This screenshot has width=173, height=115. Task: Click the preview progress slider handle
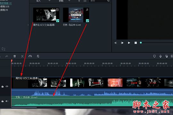pos(141,42)
